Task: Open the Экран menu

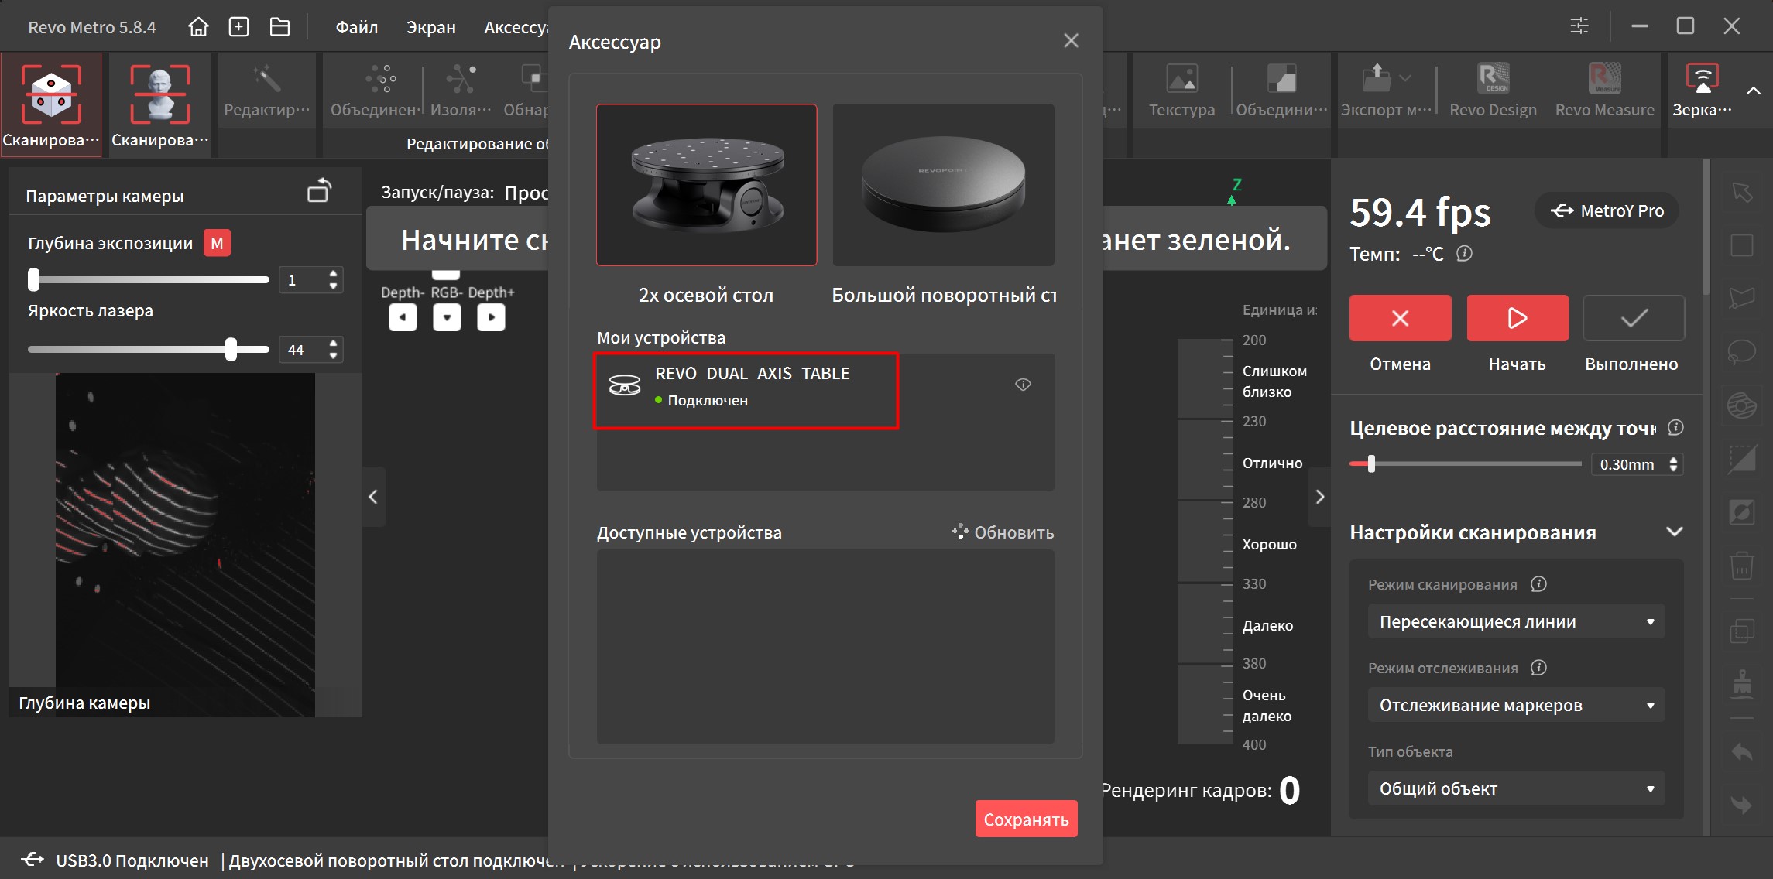Action: (430, 27)
